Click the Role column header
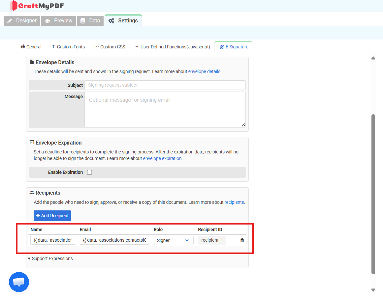 pos(158,230)
